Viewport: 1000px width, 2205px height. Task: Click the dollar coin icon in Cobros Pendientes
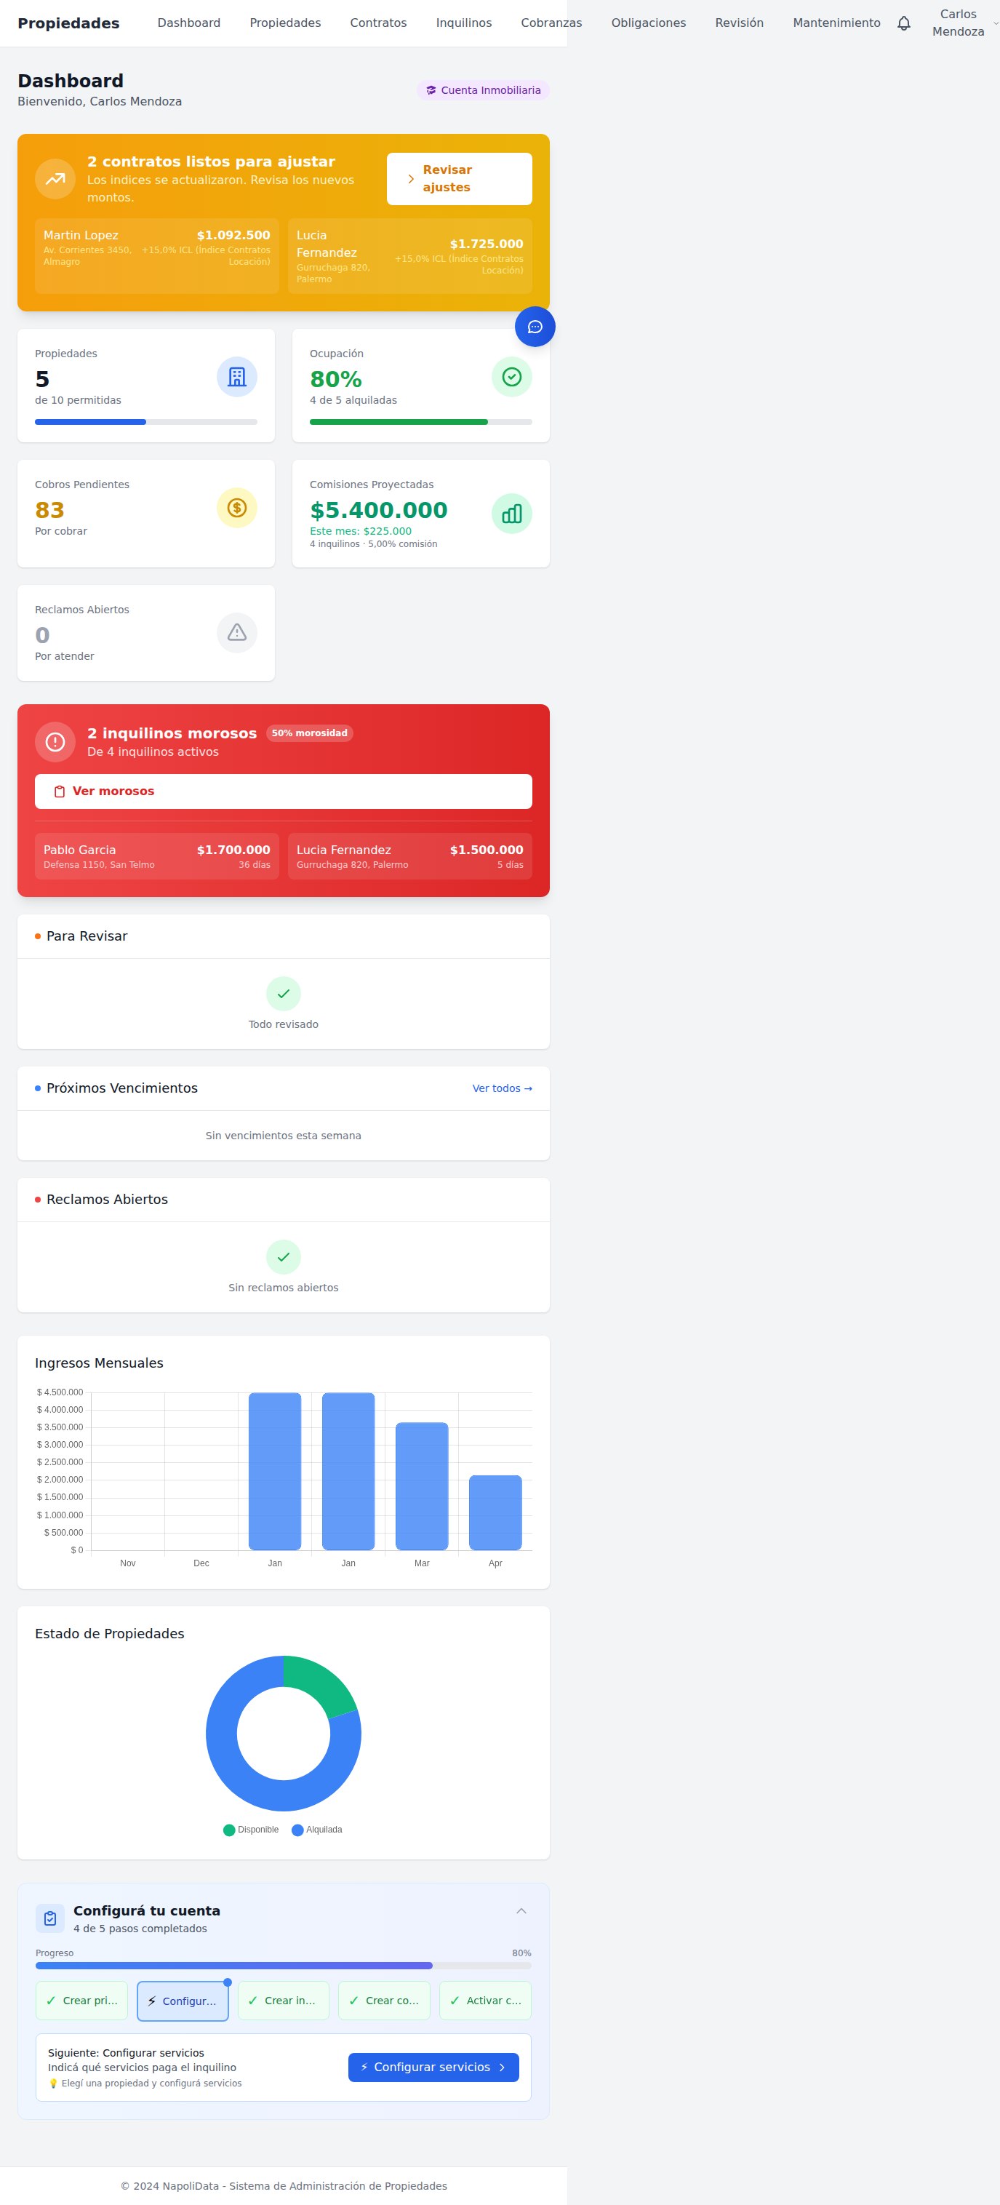[x=237, y=508]
